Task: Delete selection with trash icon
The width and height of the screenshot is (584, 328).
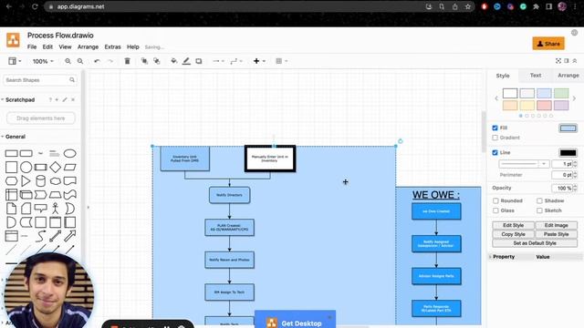Action: pos(127,61)
